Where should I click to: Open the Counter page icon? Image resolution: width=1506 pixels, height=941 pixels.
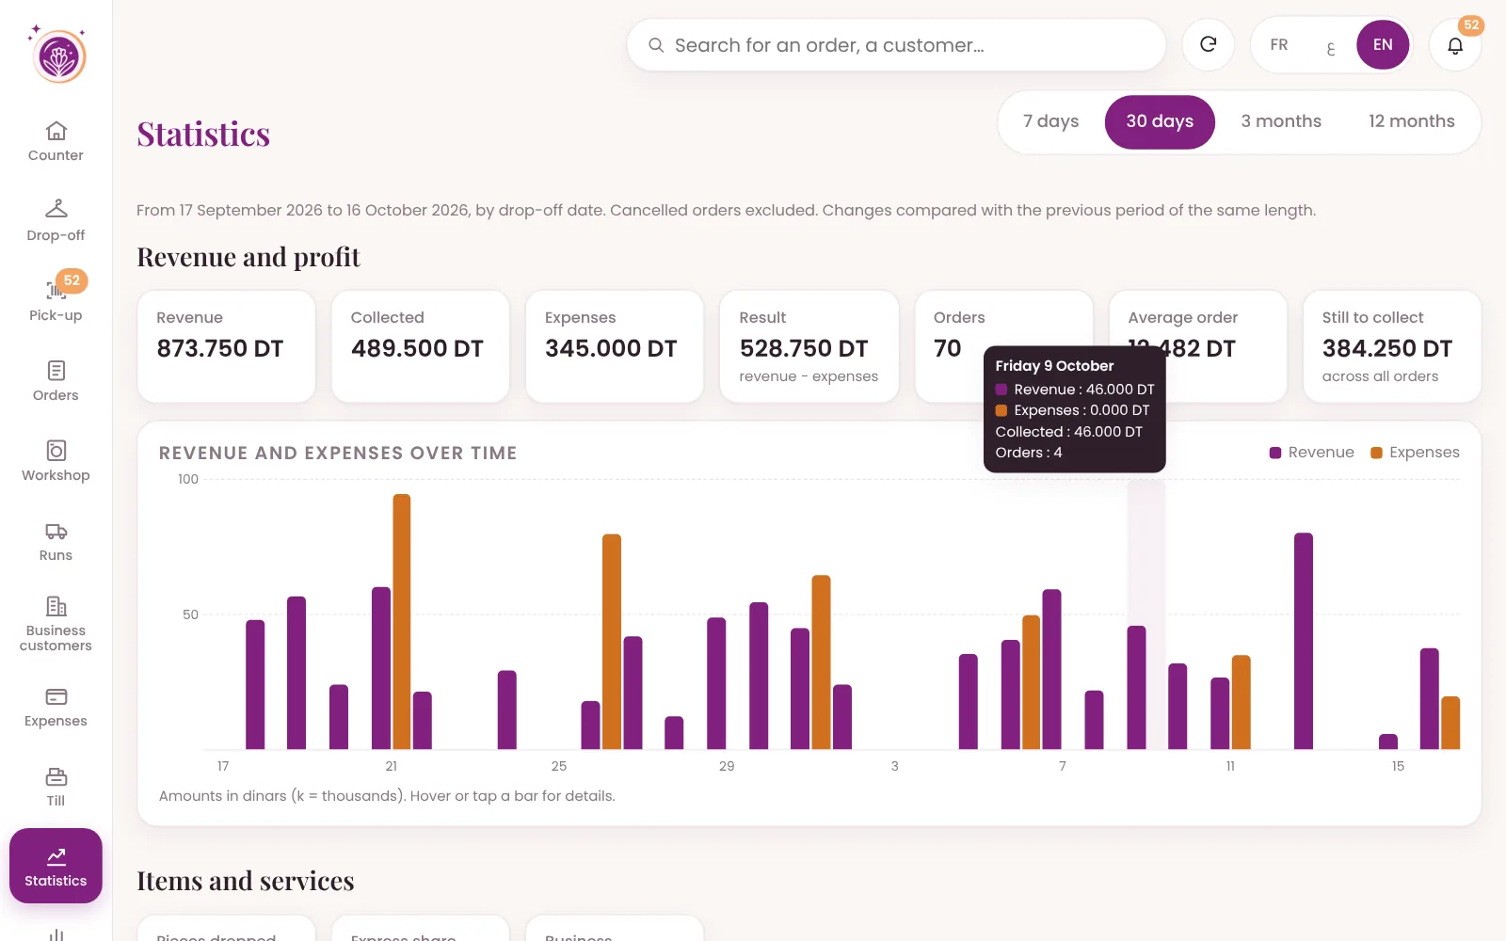coord(56,131)
